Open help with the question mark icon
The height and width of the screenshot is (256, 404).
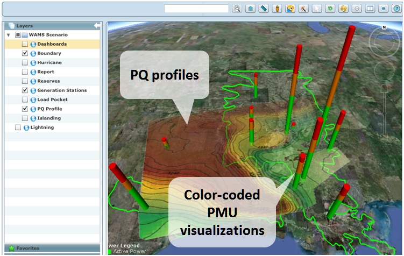coord(395,9)
